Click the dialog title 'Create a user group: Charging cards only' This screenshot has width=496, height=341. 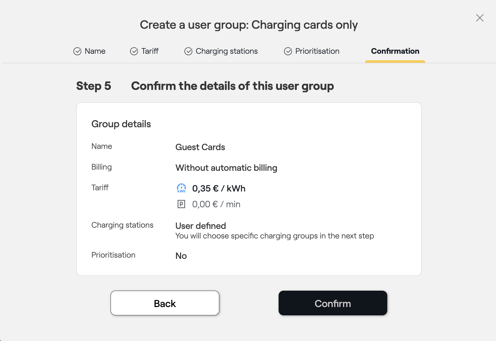pos(249,25)
